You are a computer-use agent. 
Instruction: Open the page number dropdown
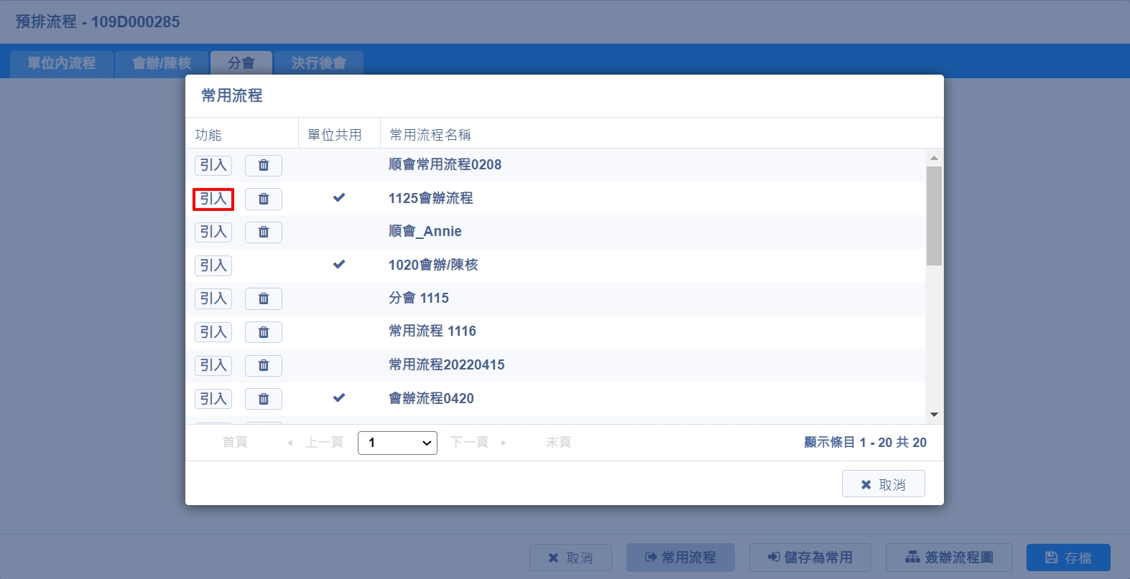(397, 443)
